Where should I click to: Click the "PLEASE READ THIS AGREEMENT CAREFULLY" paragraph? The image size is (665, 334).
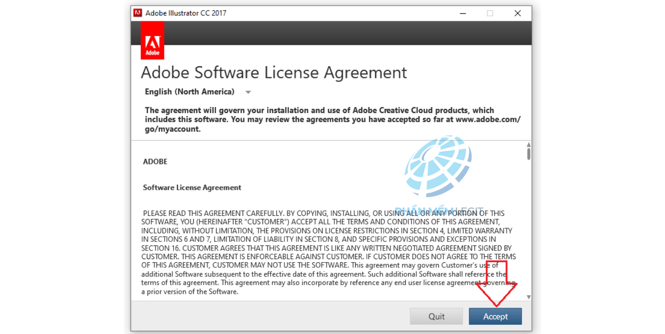[x=329, y=253]
